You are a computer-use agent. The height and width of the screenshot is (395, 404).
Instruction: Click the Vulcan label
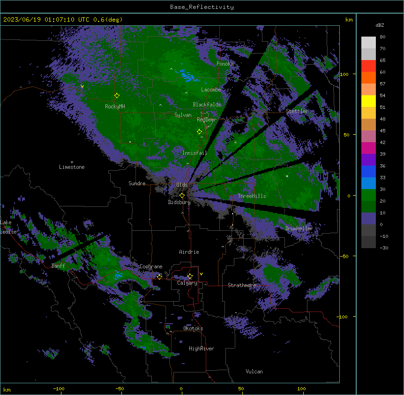[x=254, y=372]
